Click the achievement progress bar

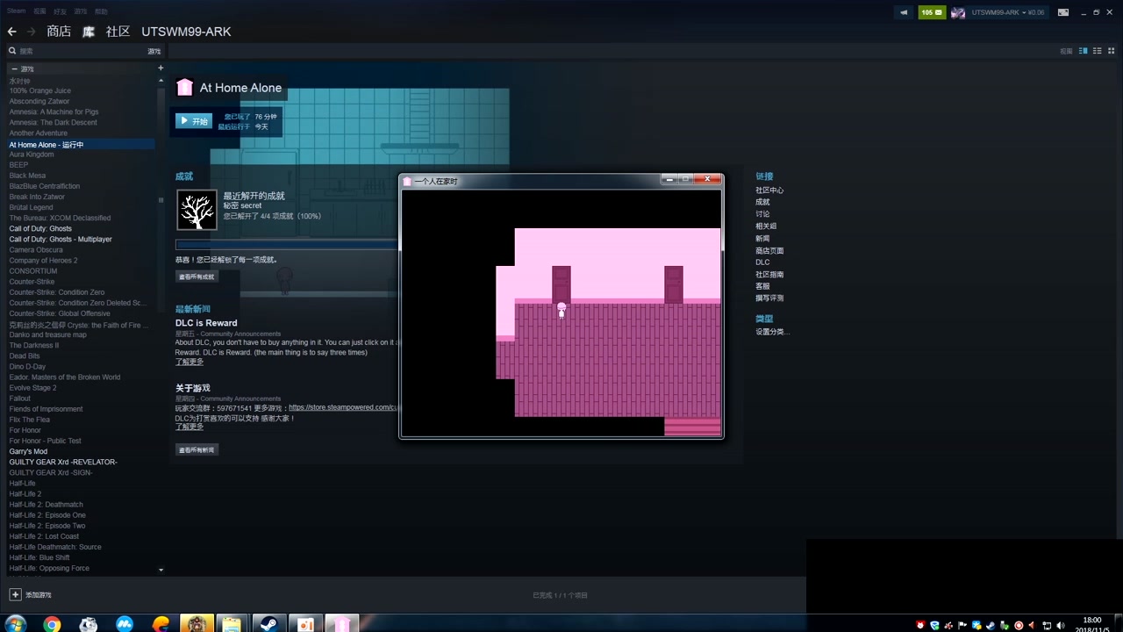click(286, 245)
